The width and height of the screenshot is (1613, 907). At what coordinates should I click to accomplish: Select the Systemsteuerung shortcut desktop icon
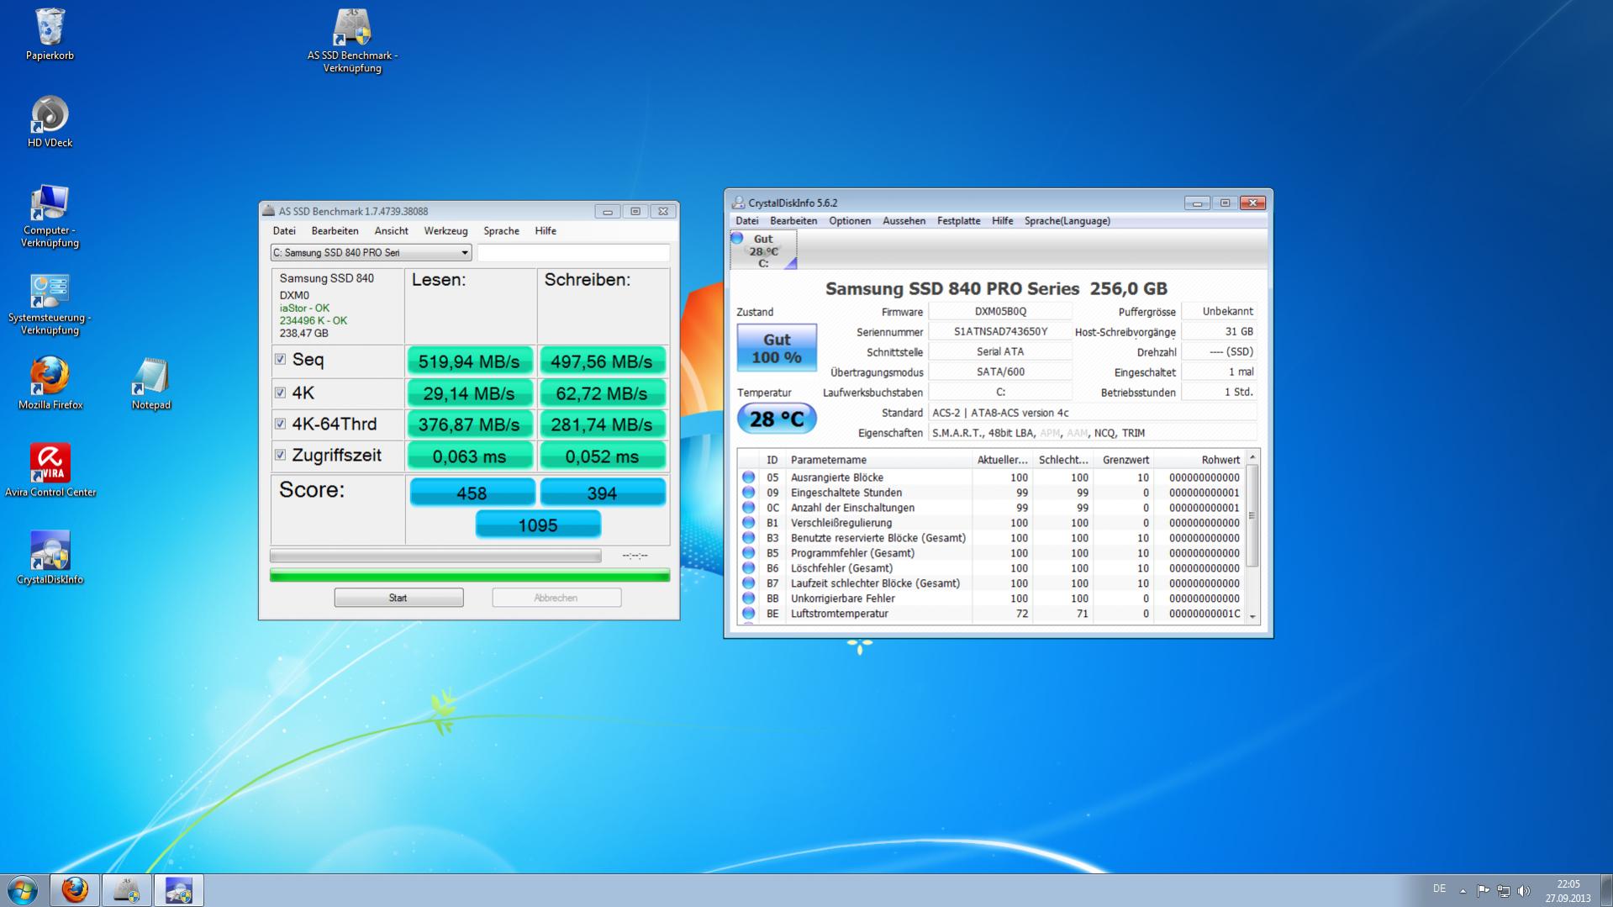tap(50, 303)
